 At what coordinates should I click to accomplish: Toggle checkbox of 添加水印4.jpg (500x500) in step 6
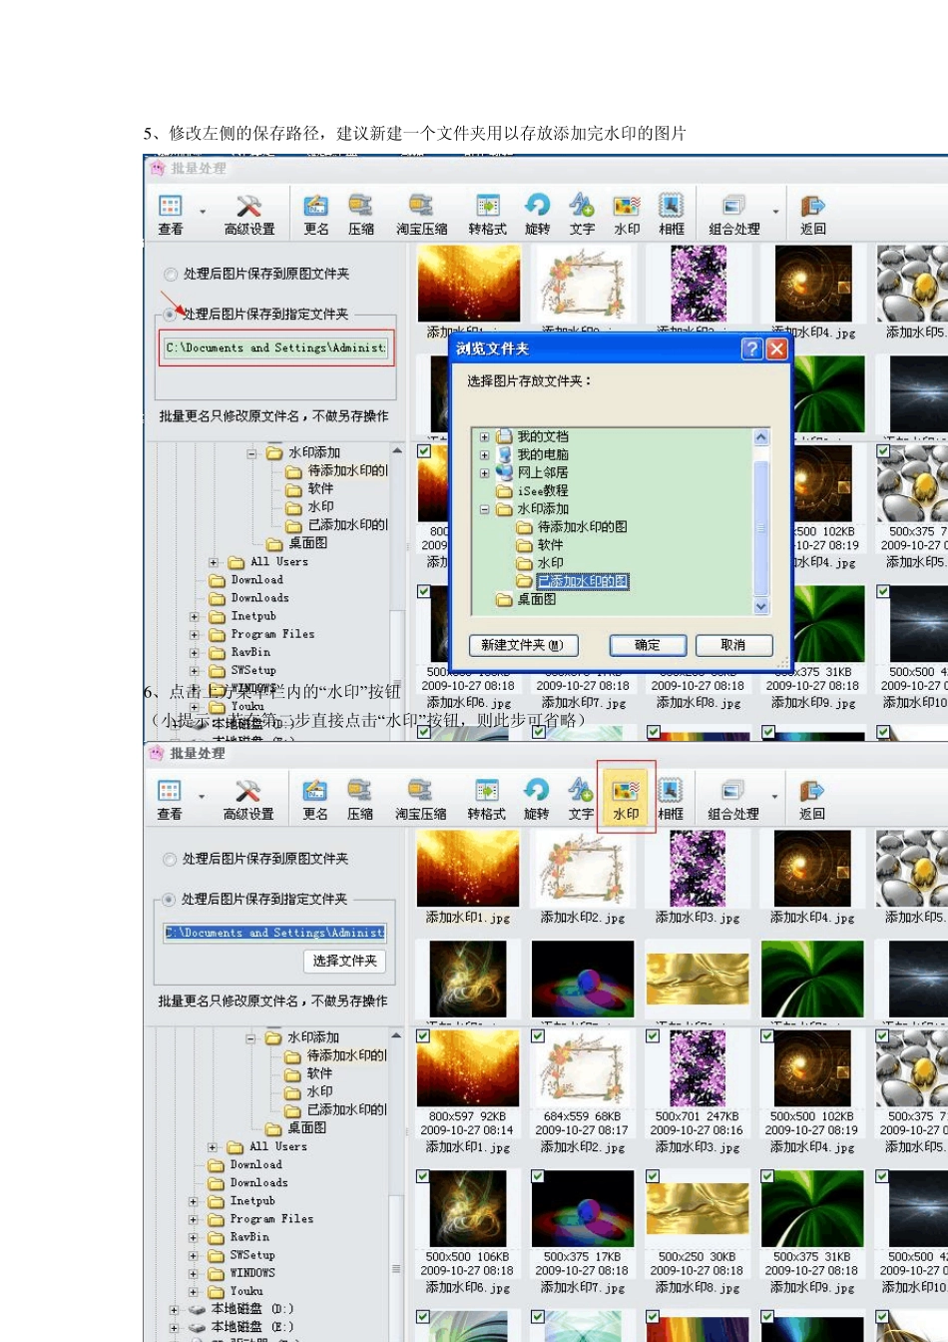tap(767, 1036)
